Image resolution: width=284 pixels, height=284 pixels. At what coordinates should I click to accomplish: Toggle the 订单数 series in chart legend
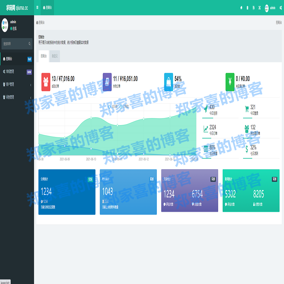point(124,106)
